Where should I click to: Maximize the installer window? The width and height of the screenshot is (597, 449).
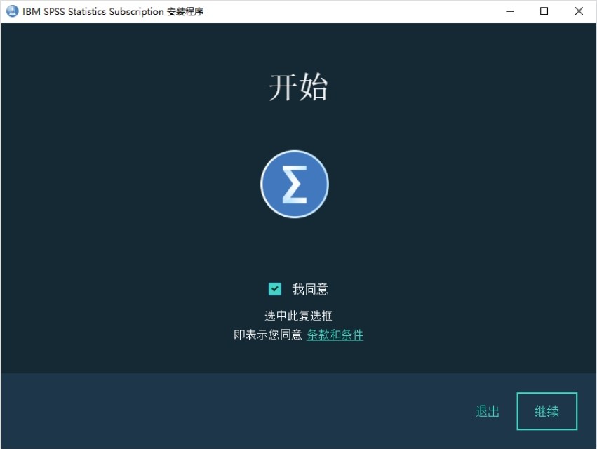point(544,11)
